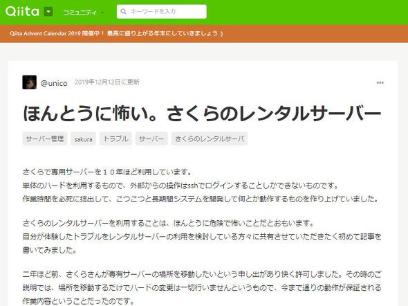This screenshot has width=408, height=306.
Task: Click the line starting 説明では、場所を移動するだけで
Action: click(x=202, y=288)
